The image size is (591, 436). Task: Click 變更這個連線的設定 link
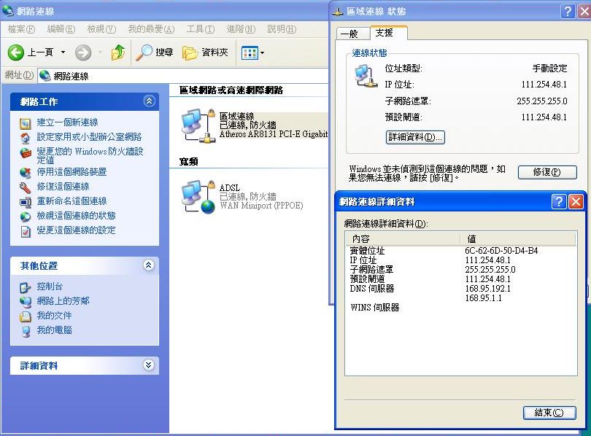point(76,230)
